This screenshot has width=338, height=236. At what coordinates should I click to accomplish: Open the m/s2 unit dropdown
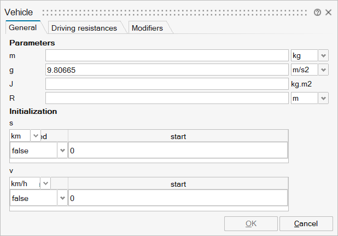323,70
